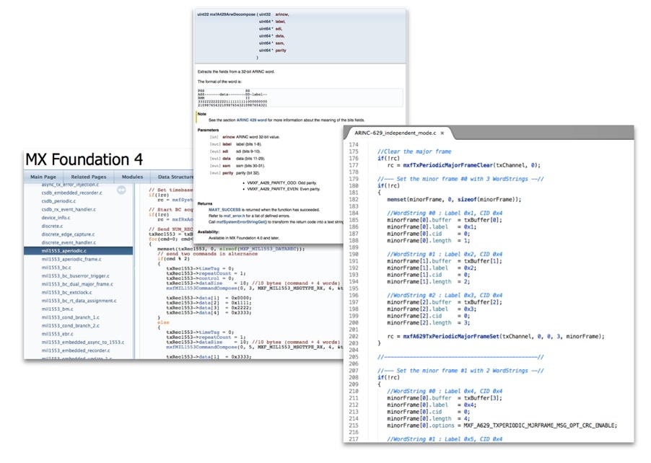Viewport: 651px width, 463px height.
Task: Select the ARINC-629_independent_mode.c editor tab
Action: [x=395, y=133]
